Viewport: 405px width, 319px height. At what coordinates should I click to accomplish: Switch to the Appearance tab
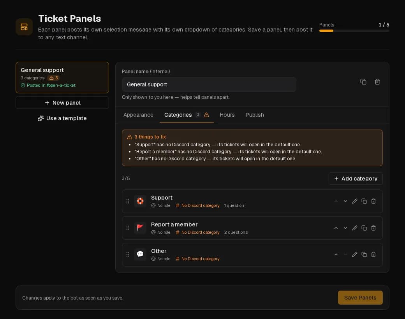pyautogui.click(x=138, y=115)
